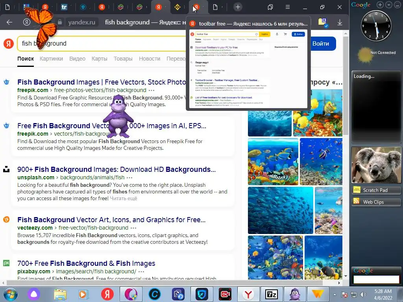Switch to the Товары search tab
Image resolution: width=403 pixels, height=302 pixels.
[x=123, y=59]
